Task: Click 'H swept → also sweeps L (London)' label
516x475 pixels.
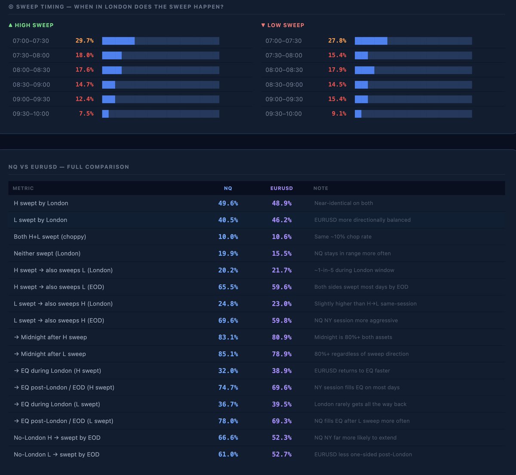Action: click(63, 270)
